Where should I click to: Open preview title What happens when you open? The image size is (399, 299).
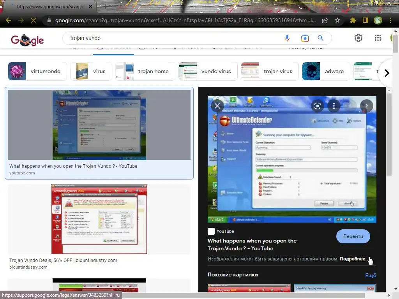252,244
